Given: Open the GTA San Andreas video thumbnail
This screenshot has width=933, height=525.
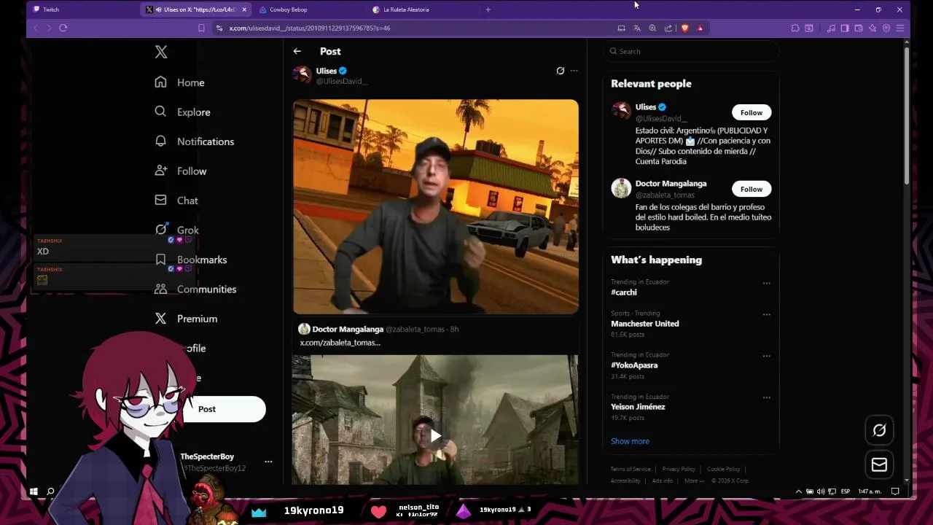Looking at the screenshot, I should point(436,206).
